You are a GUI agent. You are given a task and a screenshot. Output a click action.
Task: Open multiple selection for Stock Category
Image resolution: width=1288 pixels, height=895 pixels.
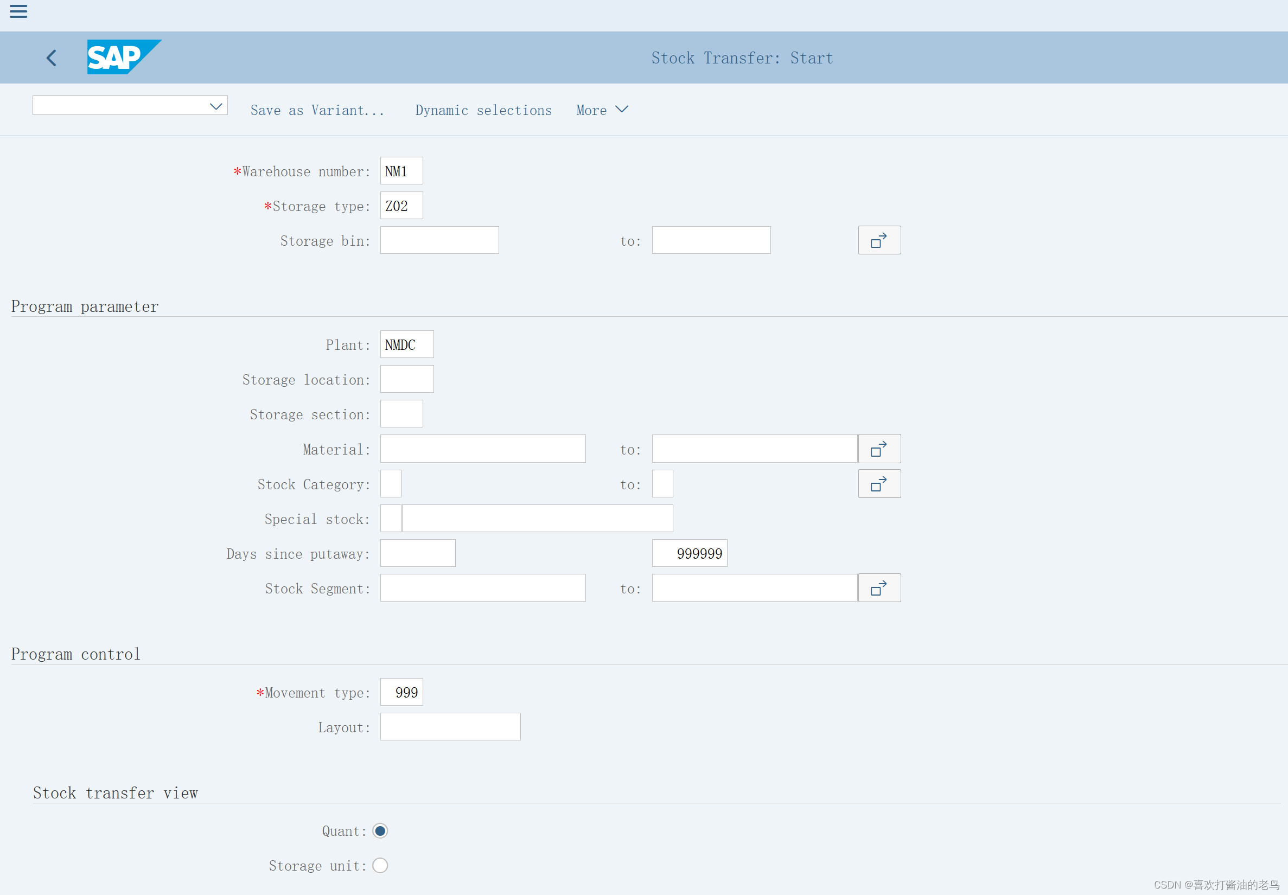pos(879,484)
